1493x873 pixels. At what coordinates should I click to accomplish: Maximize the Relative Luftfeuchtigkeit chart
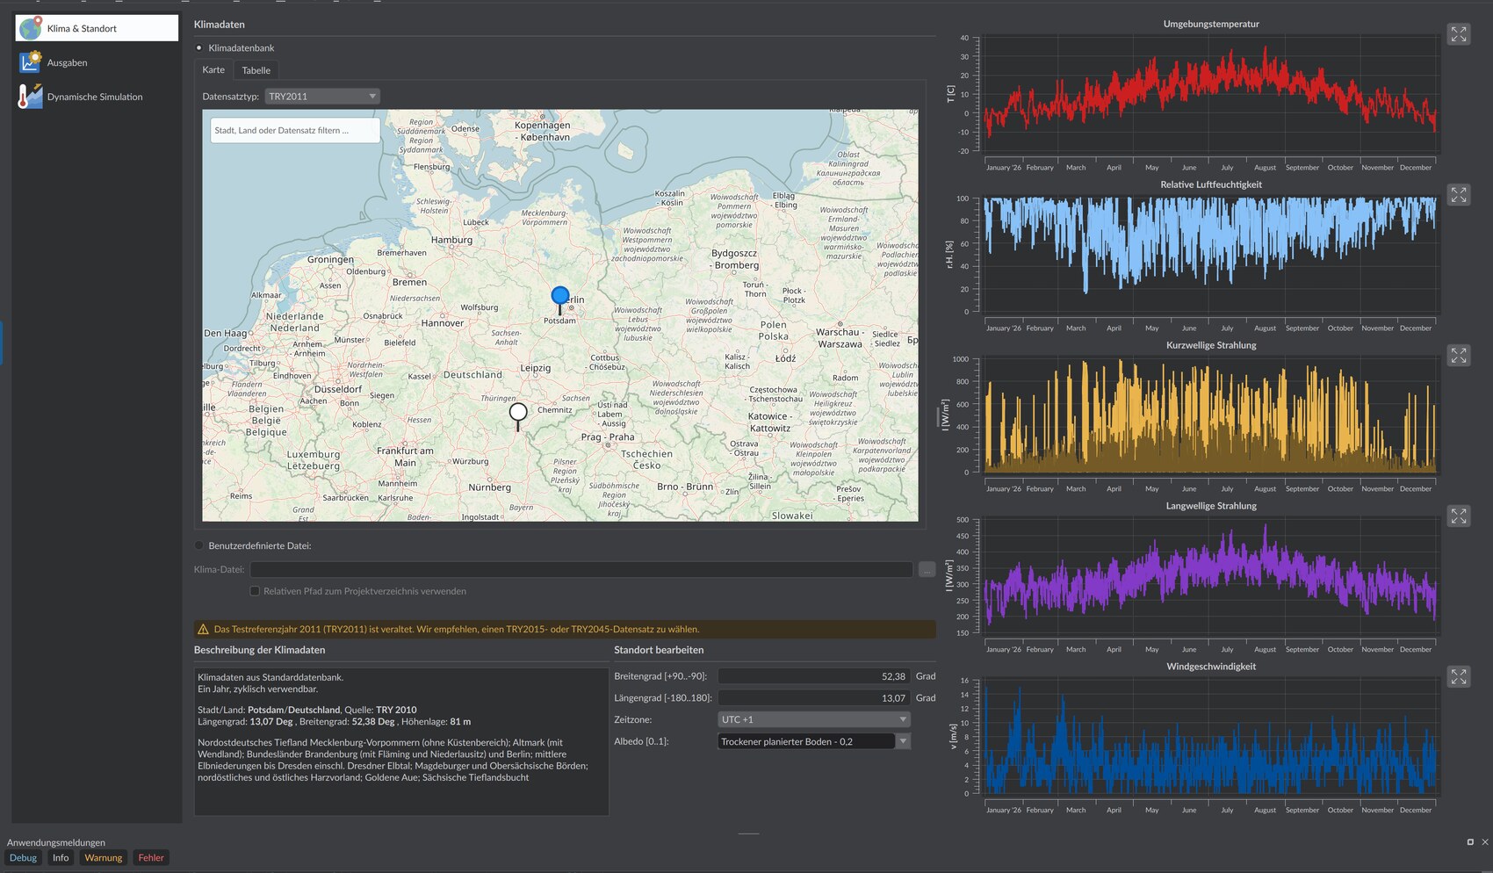pos(1459,195)
